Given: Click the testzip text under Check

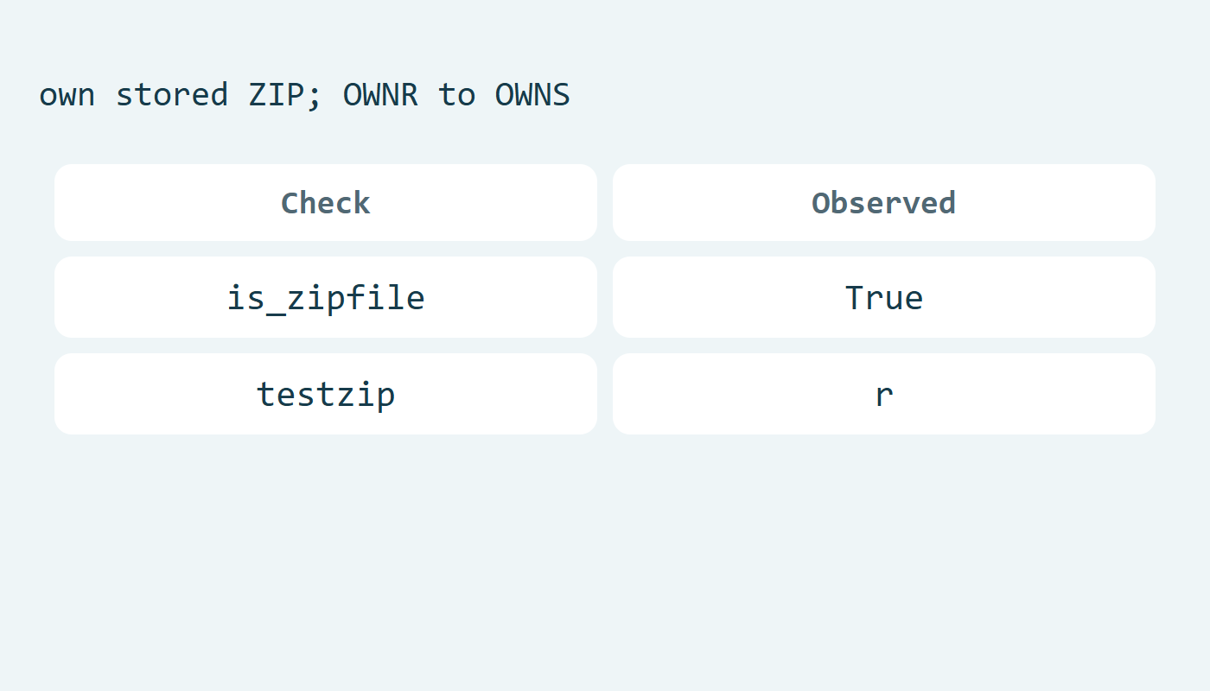Looking at the screenshot, I should (x=326, y=395).
